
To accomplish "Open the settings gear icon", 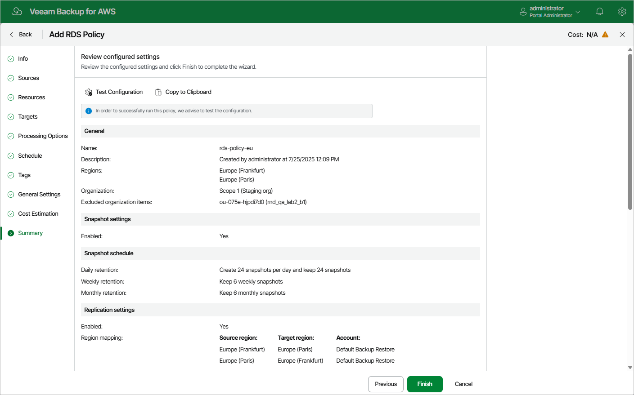I will (x=622, y=12).
